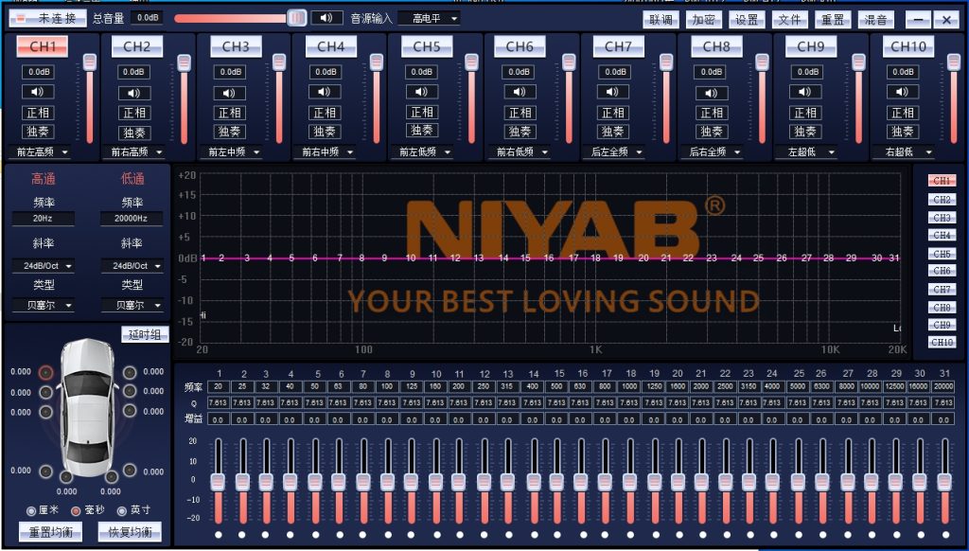Click the white dot below EQ band 1
This screenshot has width=969, height=551.
(x=219, y=535)
